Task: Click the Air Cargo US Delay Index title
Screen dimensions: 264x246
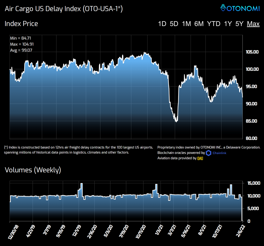Action: pos(64,9)
